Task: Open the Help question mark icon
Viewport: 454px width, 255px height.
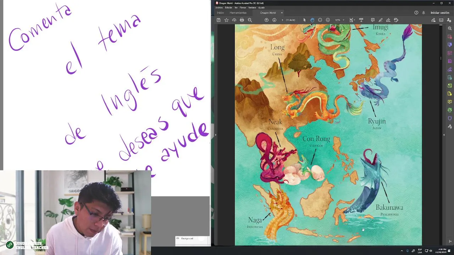Action: [x=416, y=13]
